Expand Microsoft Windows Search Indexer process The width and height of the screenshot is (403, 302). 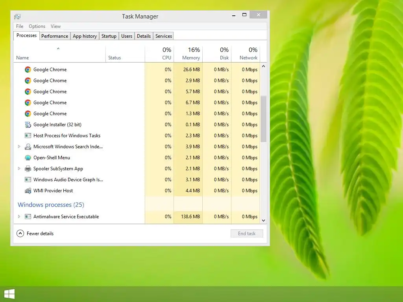(19, 147)
